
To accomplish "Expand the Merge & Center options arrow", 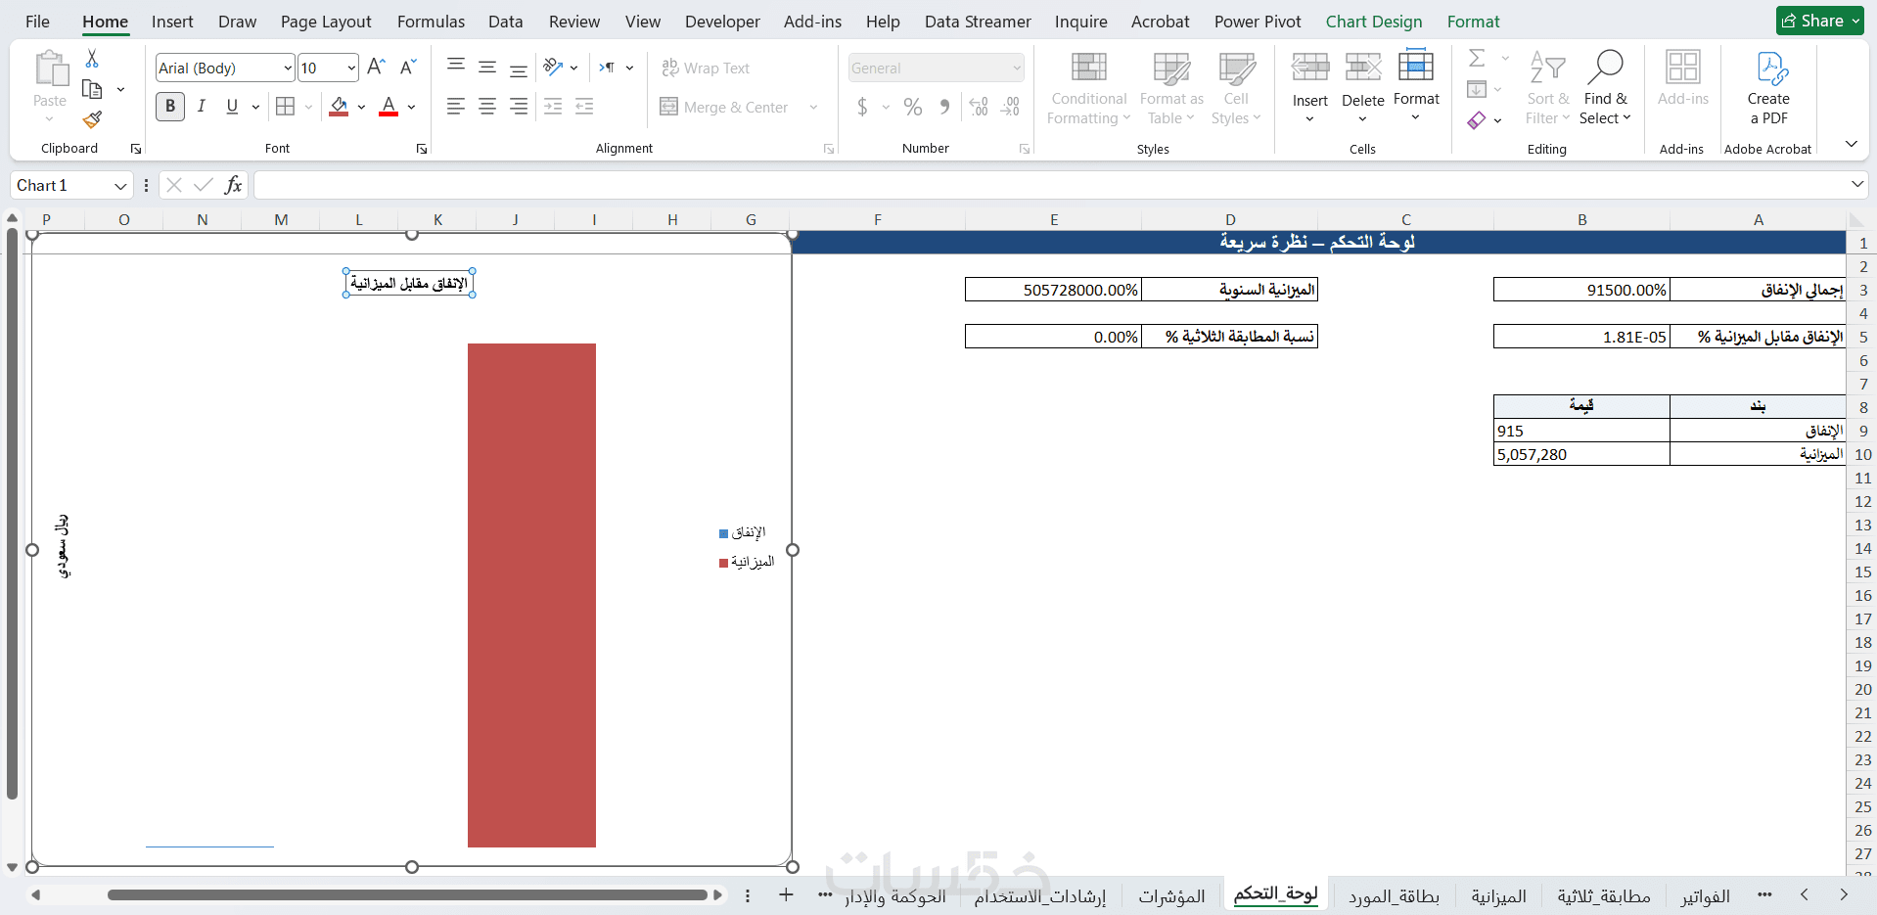I will pyautogui.click(x=813, y=107).
